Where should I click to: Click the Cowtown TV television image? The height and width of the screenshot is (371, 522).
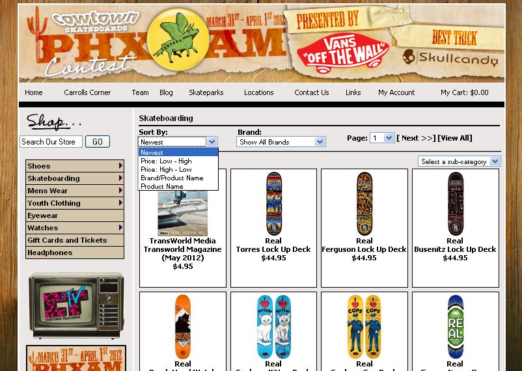pos(76,305)
